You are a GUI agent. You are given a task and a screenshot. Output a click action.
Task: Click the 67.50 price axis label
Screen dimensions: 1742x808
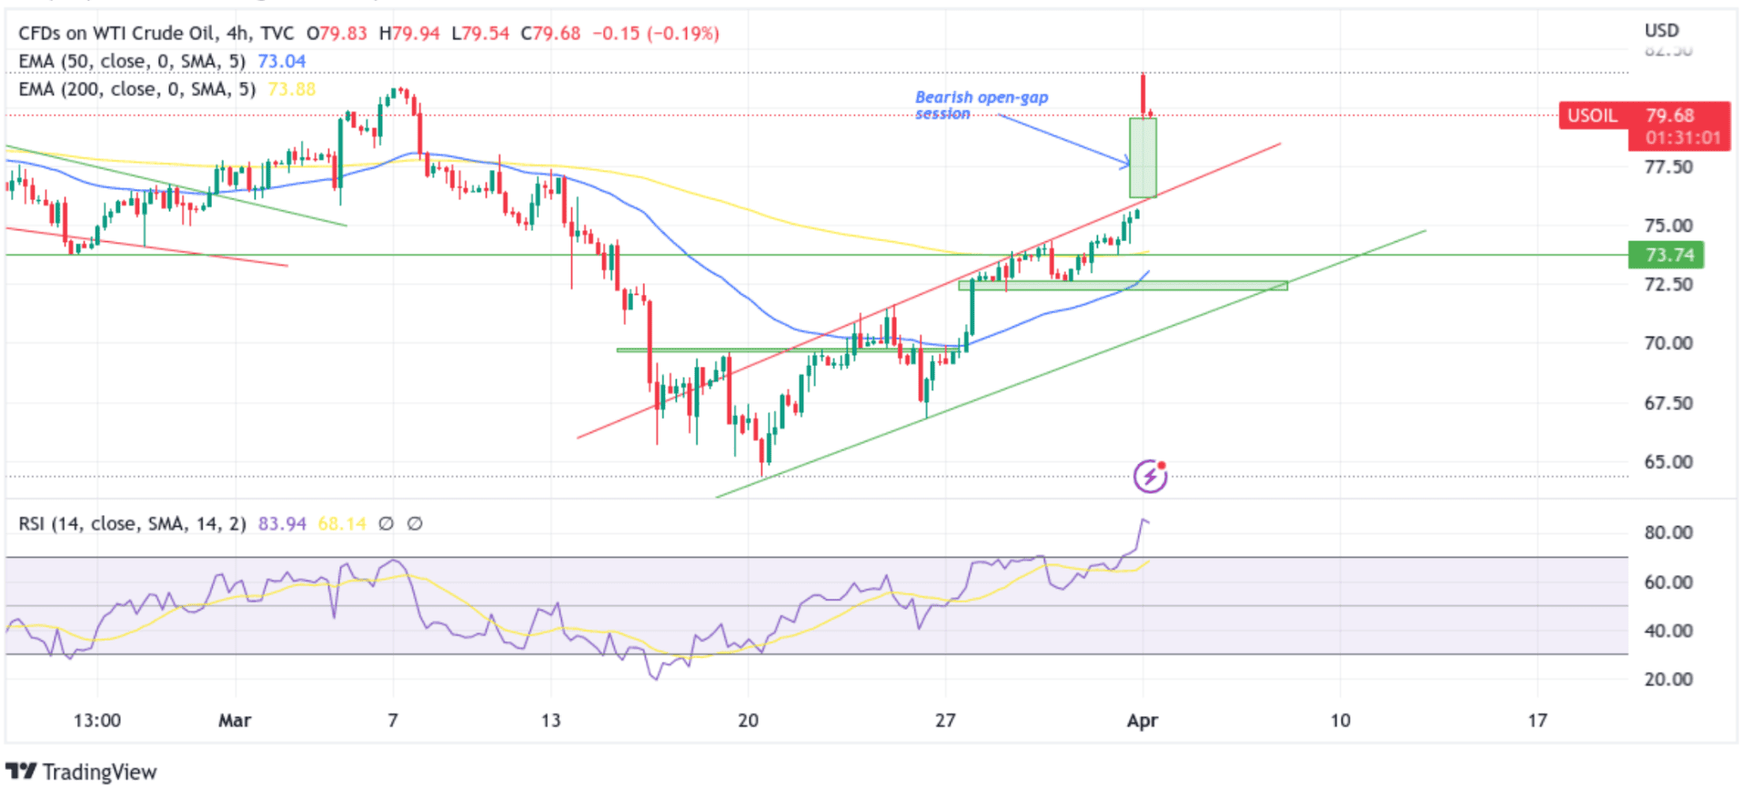click(x=1668, y=403)
